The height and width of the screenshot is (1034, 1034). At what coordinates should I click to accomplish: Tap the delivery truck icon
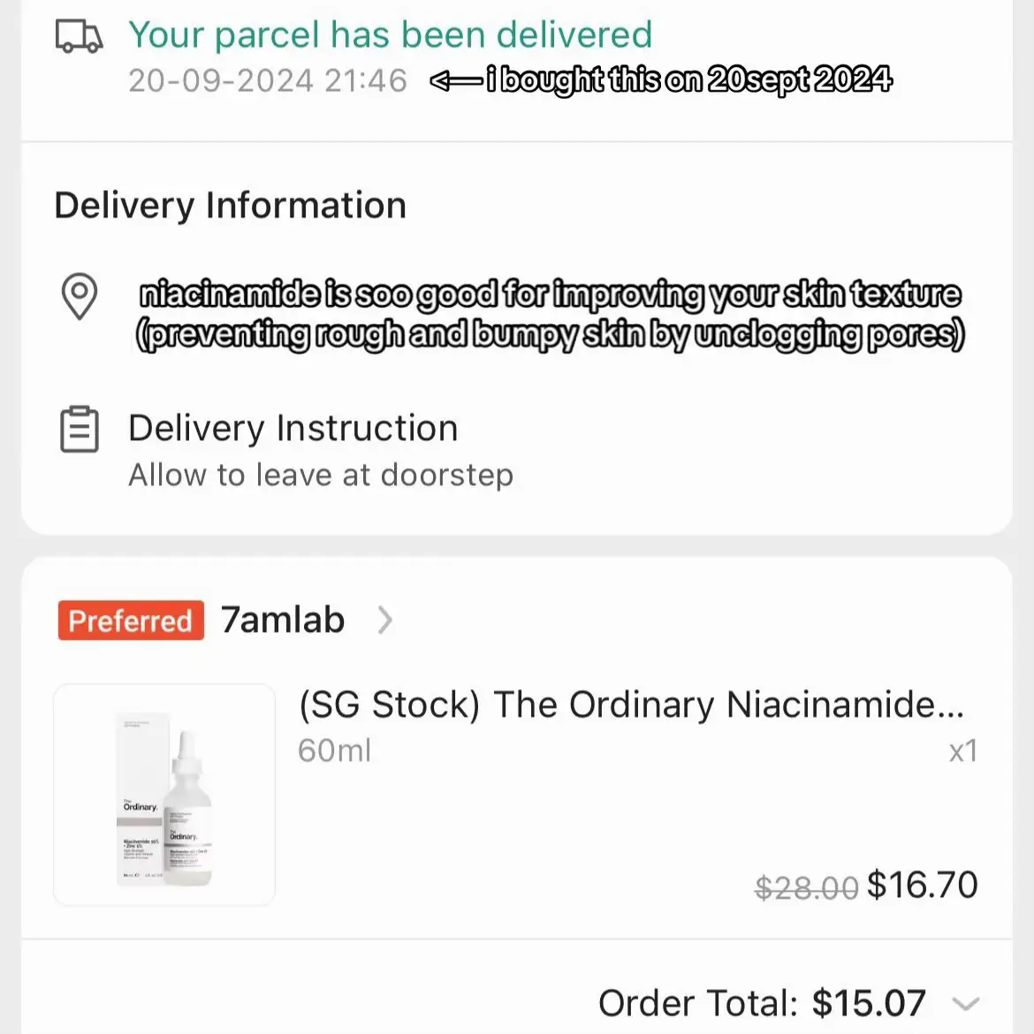pos(80,36)
